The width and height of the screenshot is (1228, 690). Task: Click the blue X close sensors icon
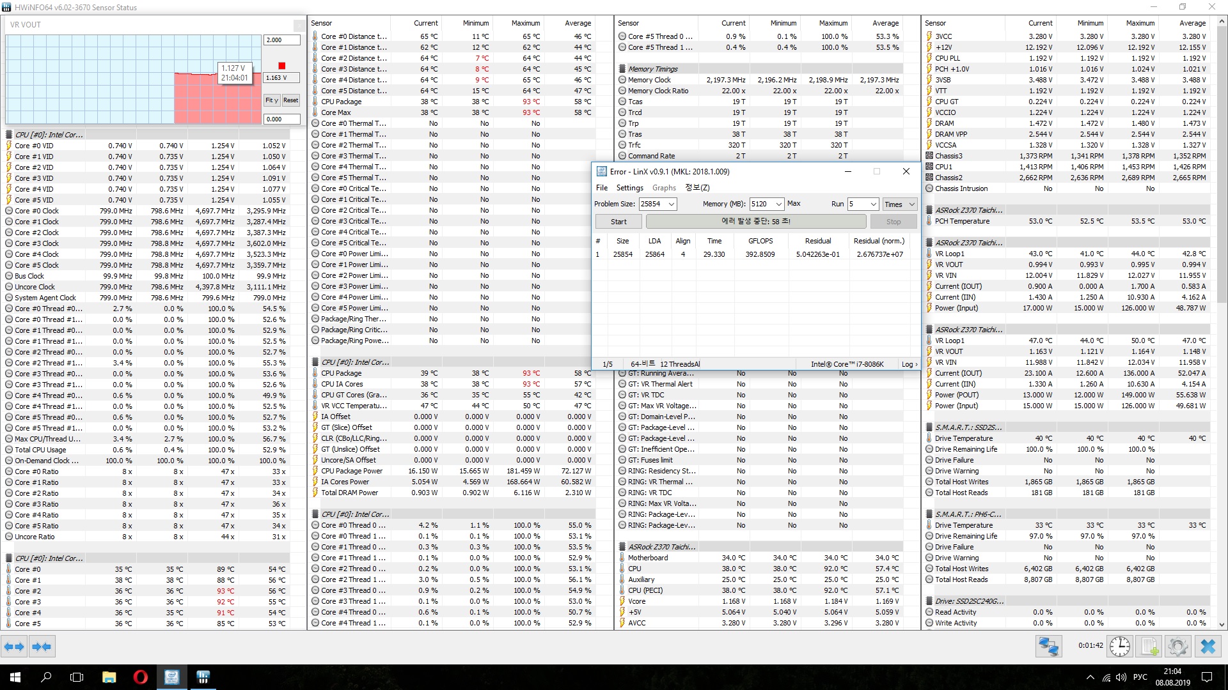[1208, 647]
